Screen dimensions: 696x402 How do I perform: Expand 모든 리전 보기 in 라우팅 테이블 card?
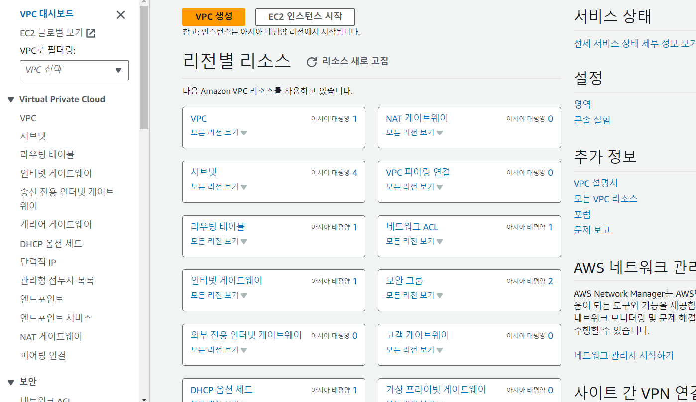pos(219,241)
